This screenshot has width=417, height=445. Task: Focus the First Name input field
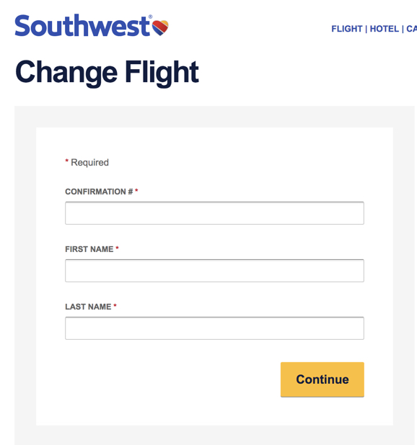click(214, 271)
